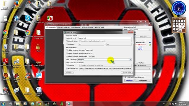The width and height of the screenshot is (189, 106).
Task: Close the Editor de Perfil dialog
Action: (131, 32)
